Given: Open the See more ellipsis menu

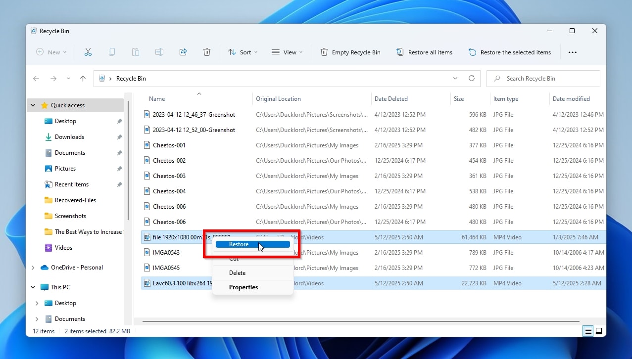Looking at the screenshot, I should click(x=573, y=52).
